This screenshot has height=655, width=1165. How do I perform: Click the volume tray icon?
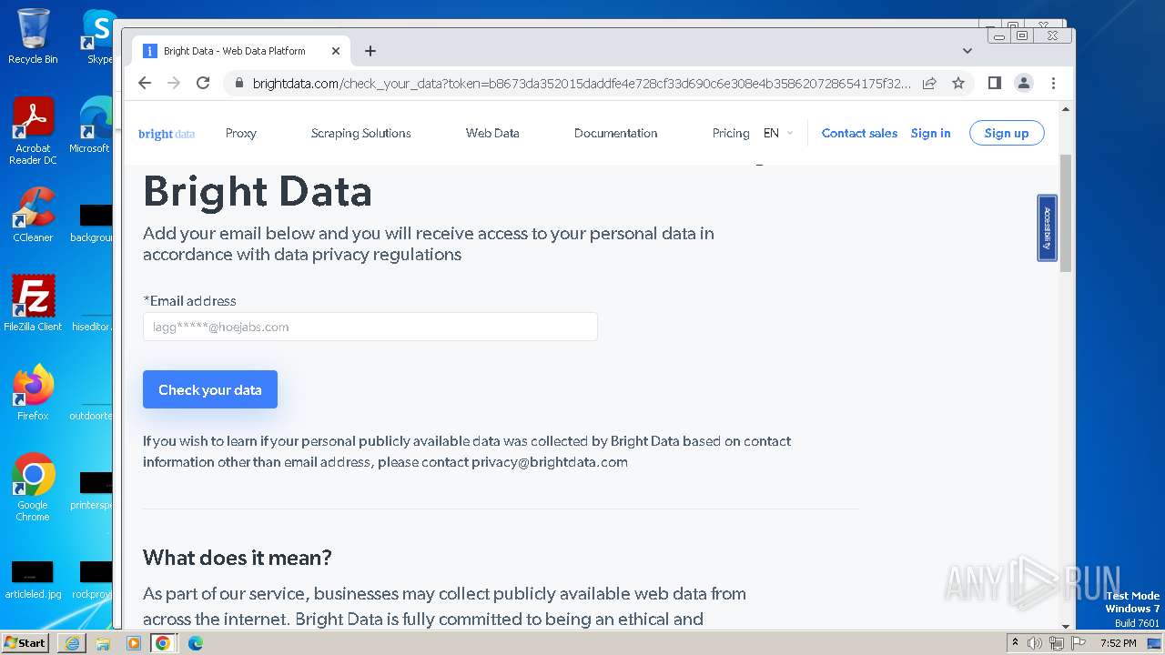pos(1035,643)
